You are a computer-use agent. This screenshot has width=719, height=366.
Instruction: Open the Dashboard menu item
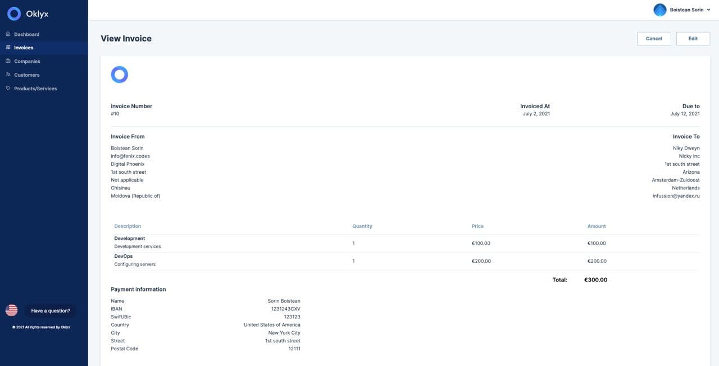click(26, 34)
